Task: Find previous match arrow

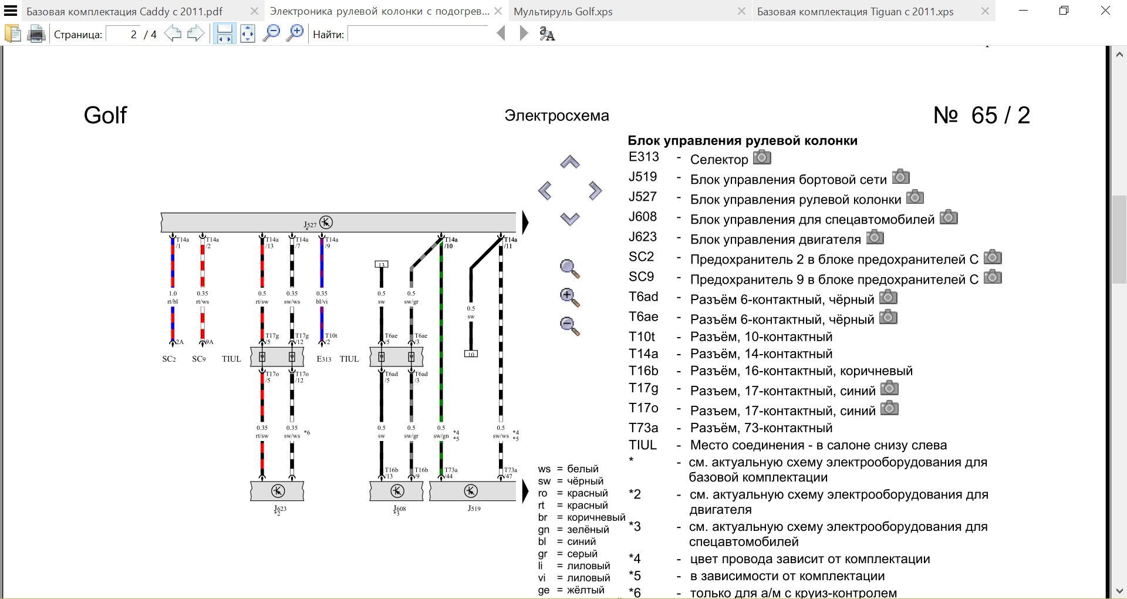Action: 501,33
